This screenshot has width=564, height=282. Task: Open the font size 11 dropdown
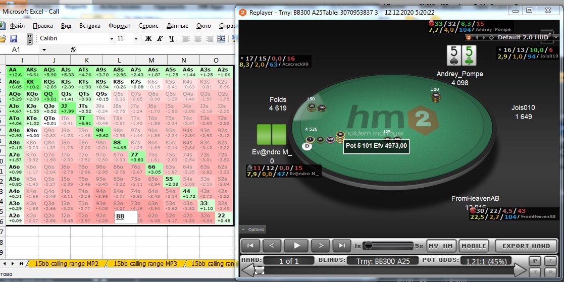pyautogui.click(x=136, y=38)
